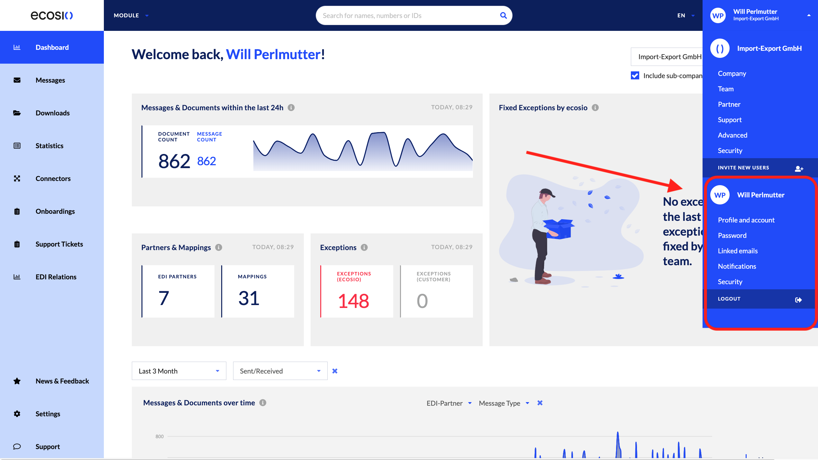
Task: Click the INVITE NEW USERS button
Action: pos(760,168)
